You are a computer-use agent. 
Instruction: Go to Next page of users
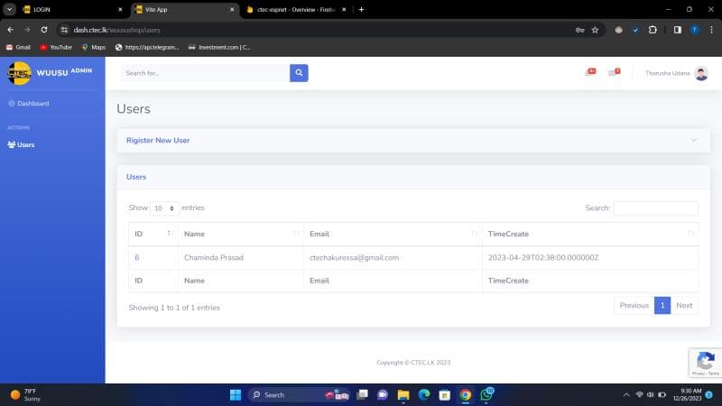point(684,305)
